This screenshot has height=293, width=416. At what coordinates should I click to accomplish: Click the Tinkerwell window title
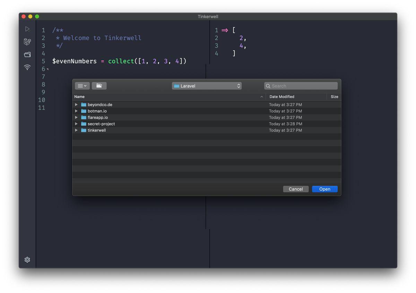pyautogui.click(x=208, y=17)
